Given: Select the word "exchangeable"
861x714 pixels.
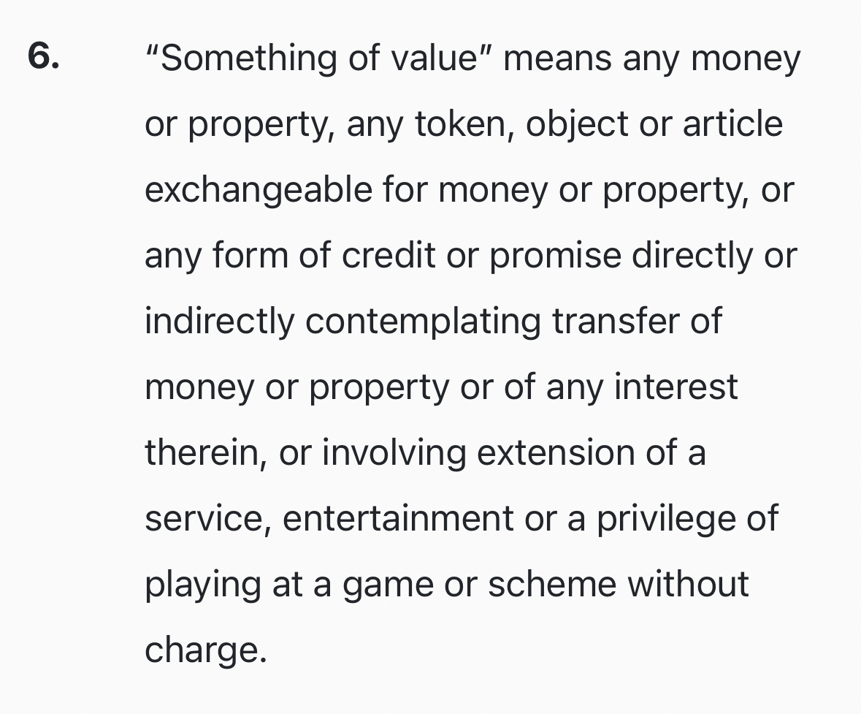Looking at the screenshot, I should pyautogui.click(x=259, y=190).
